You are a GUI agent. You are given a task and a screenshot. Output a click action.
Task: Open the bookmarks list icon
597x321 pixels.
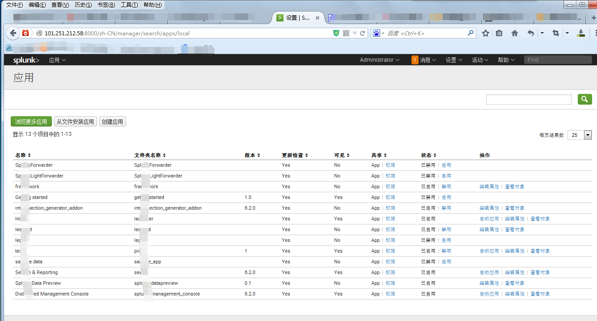(500, 33)
